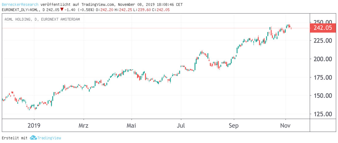Click the 250.00 price axis label
The height and width of the screenshot is (143, 338).
pyautogui.click(x=322, y=22)
